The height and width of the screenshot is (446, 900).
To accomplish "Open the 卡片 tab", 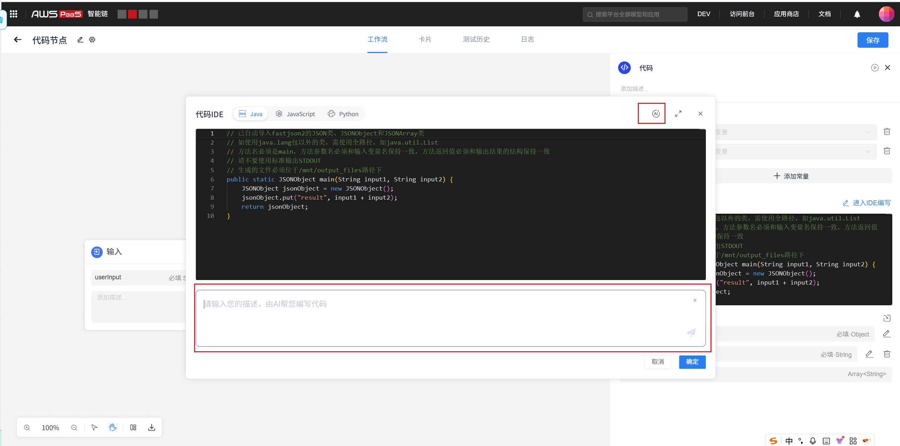I will (x=425, y=39).
